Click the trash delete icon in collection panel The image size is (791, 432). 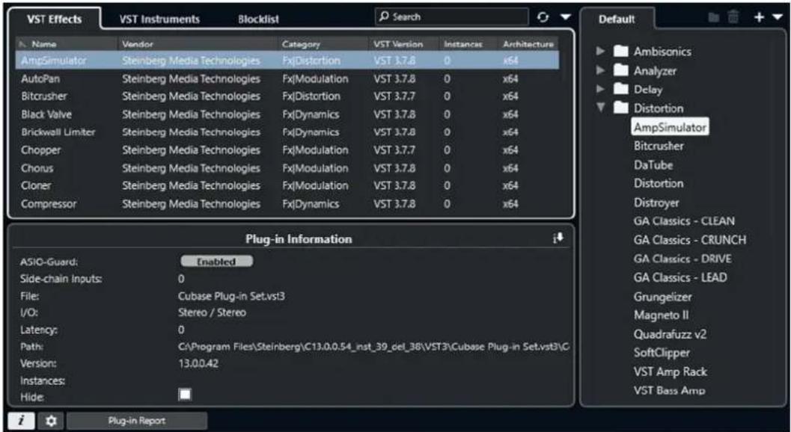click(733, 18)
